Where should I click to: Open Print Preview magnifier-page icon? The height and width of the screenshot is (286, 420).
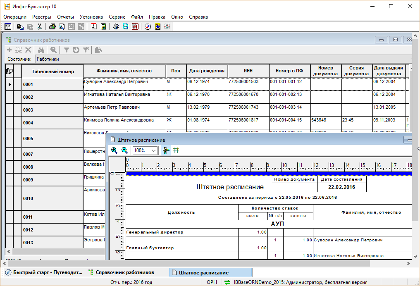tap(62, 26)
